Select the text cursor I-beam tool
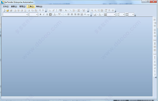Image resolution: width=158 pixels, height=101 pixels. [x=57, y=10]
